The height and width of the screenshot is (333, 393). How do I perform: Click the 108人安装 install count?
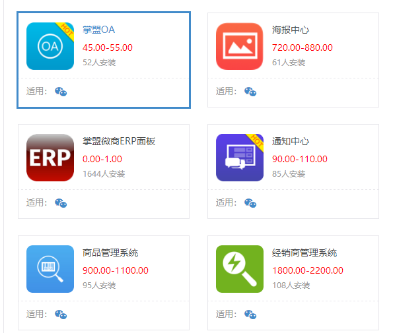point(291,285)
